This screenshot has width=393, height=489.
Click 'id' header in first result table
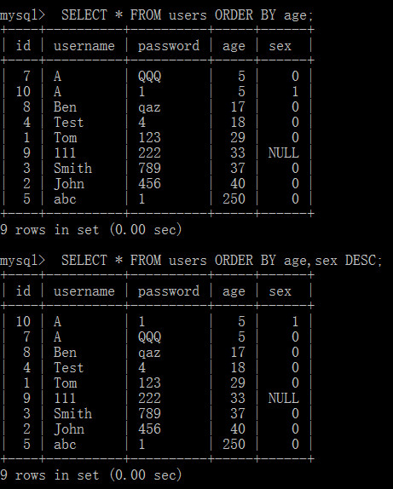(23, 45)
